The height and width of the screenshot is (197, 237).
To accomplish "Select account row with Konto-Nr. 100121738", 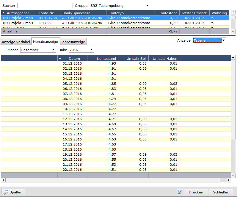I will [x=115, y=18].
